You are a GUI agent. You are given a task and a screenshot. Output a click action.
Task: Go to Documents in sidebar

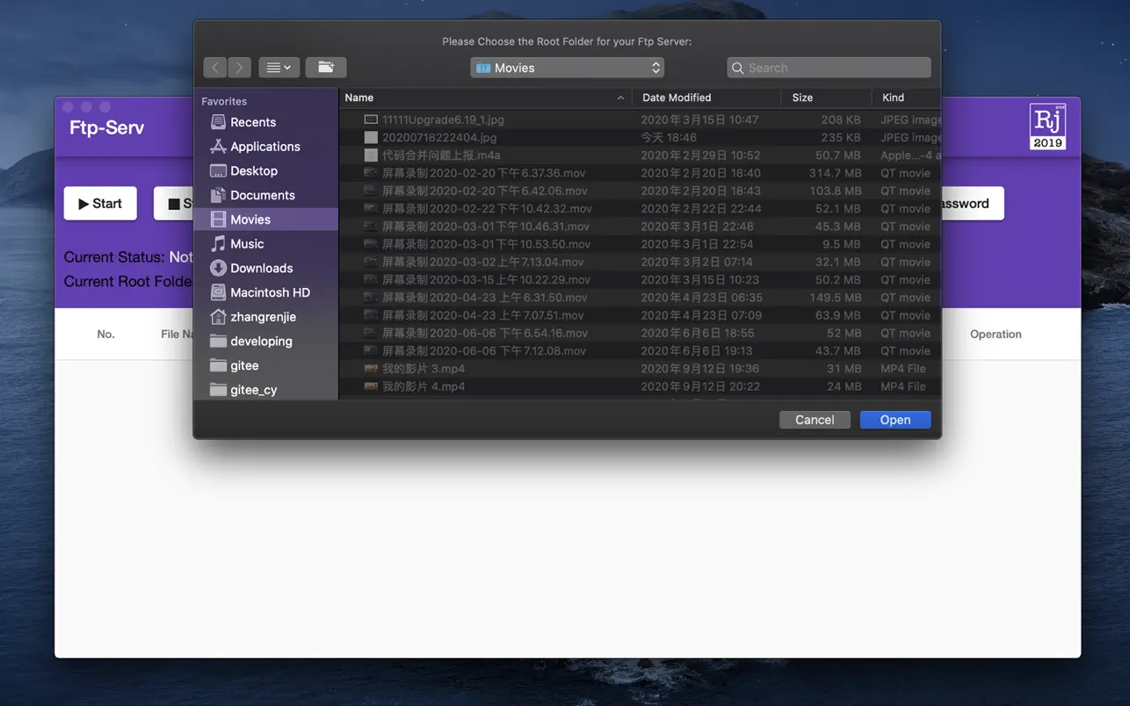point(262,195)
